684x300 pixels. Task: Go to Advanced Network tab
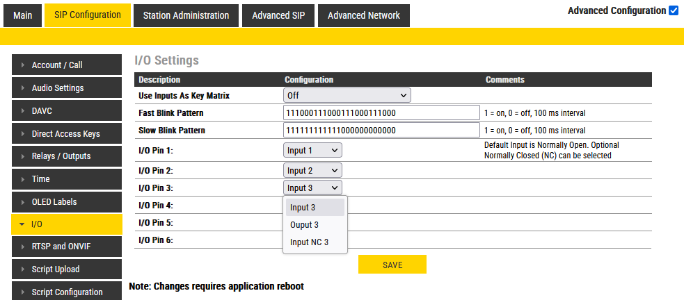(x=363, y=15)
